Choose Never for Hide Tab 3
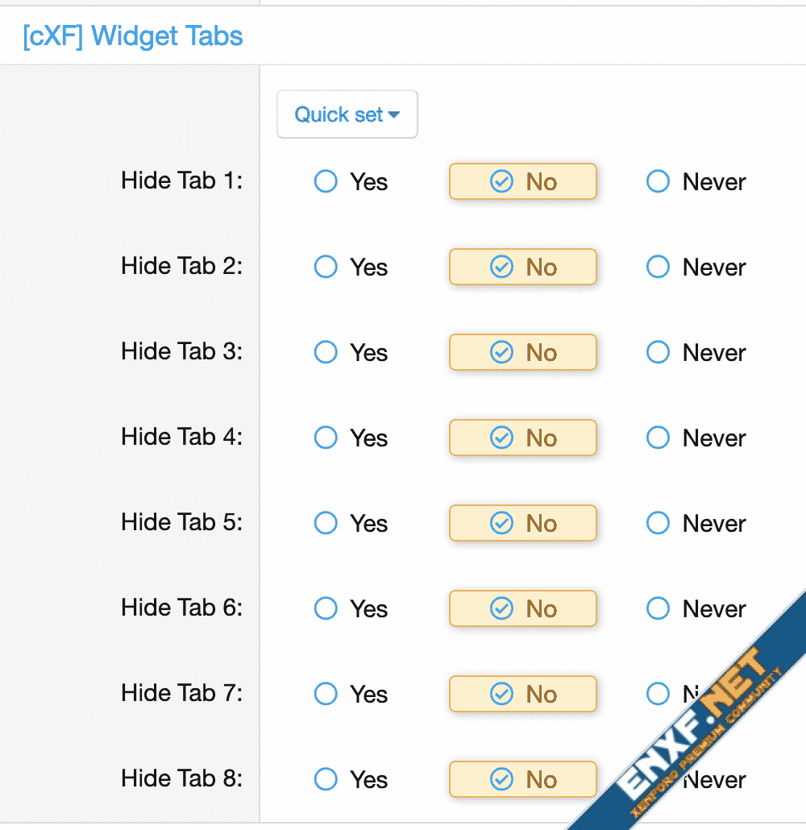Screen dimensions: 806x830 [x=659, y=353]
